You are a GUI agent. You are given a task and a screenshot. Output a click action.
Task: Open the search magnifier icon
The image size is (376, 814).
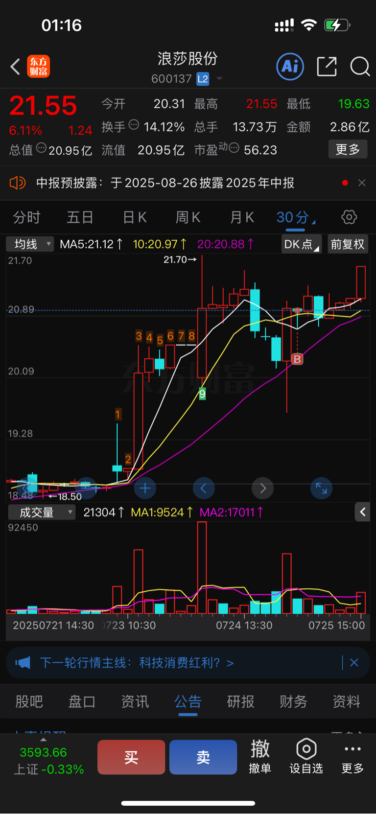point(360,67)
